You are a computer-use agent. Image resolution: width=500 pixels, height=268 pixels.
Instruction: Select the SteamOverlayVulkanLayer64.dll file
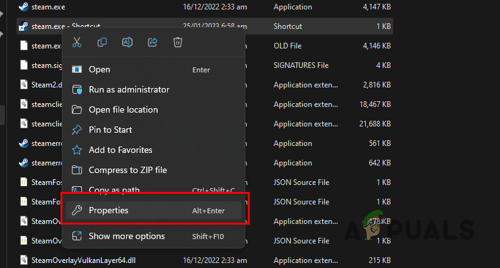pos(83,260)
